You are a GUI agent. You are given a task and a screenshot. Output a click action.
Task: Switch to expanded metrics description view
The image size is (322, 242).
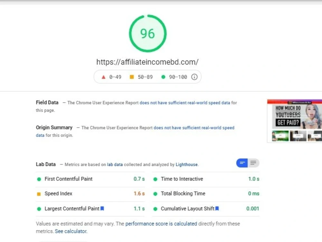click(x=253, y=163)
